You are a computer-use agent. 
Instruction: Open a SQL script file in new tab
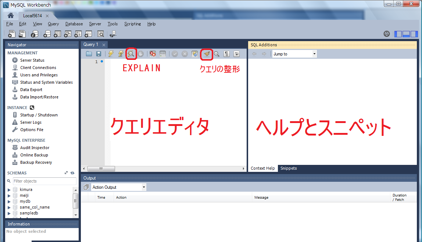22,34
